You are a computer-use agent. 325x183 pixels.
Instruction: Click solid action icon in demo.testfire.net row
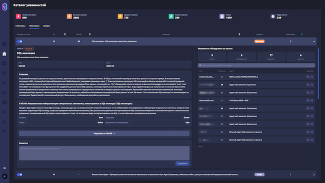coord(308,100)
